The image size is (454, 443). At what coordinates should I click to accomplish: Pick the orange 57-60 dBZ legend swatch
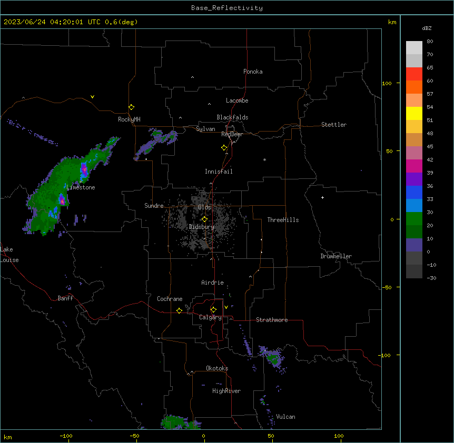414,87
